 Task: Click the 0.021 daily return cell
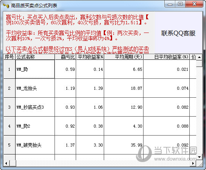[x=167, y=69]
